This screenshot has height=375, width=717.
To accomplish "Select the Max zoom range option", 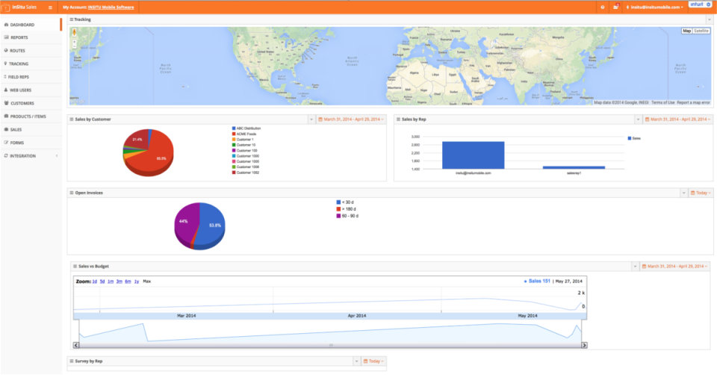I will (147, 282).
